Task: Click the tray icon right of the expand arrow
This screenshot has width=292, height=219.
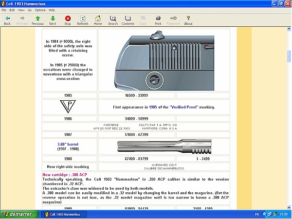Action: (x=270, y=214)
